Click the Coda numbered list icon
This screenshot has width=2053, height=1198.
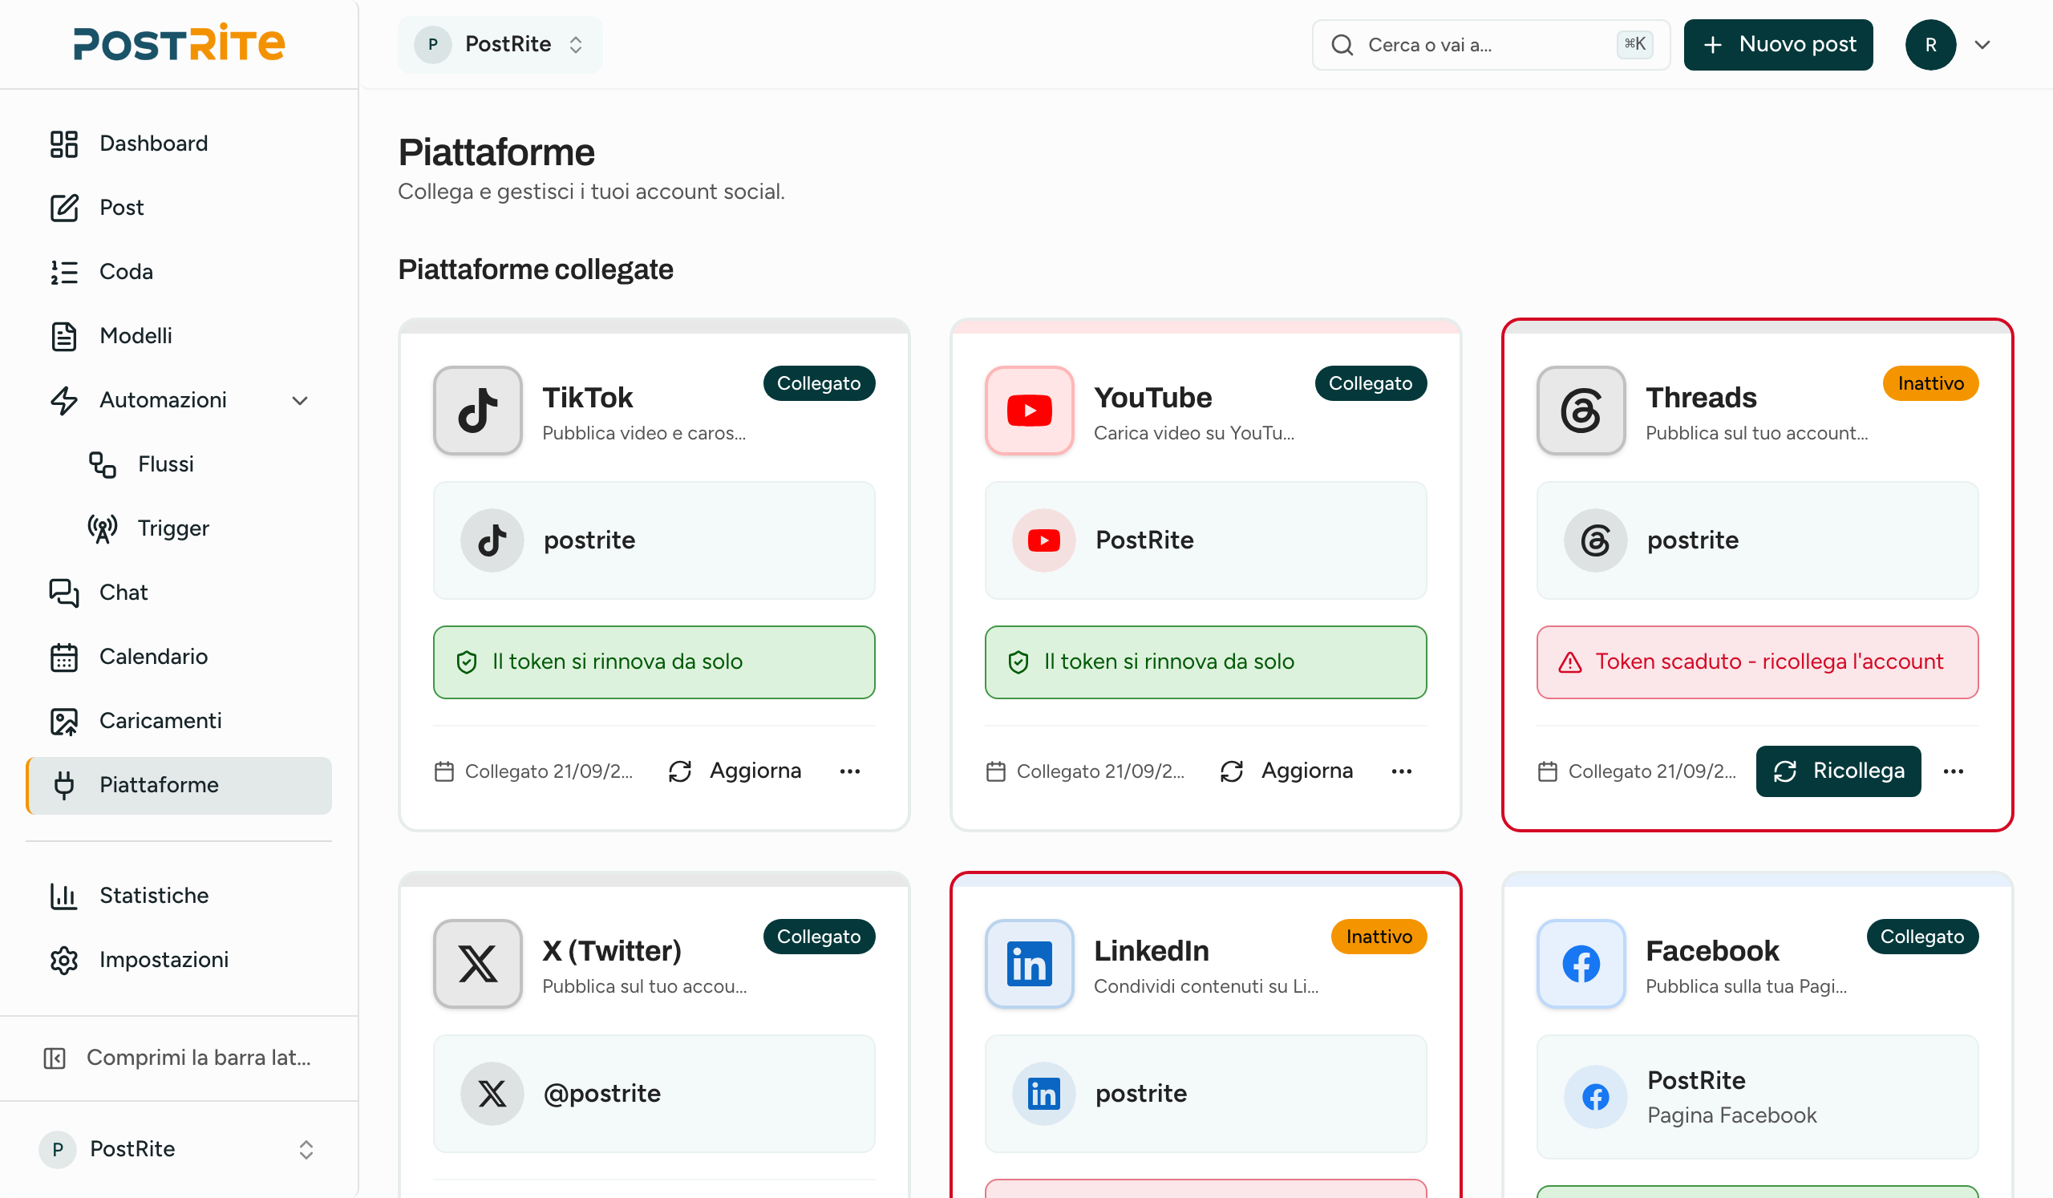click(63, 272)
